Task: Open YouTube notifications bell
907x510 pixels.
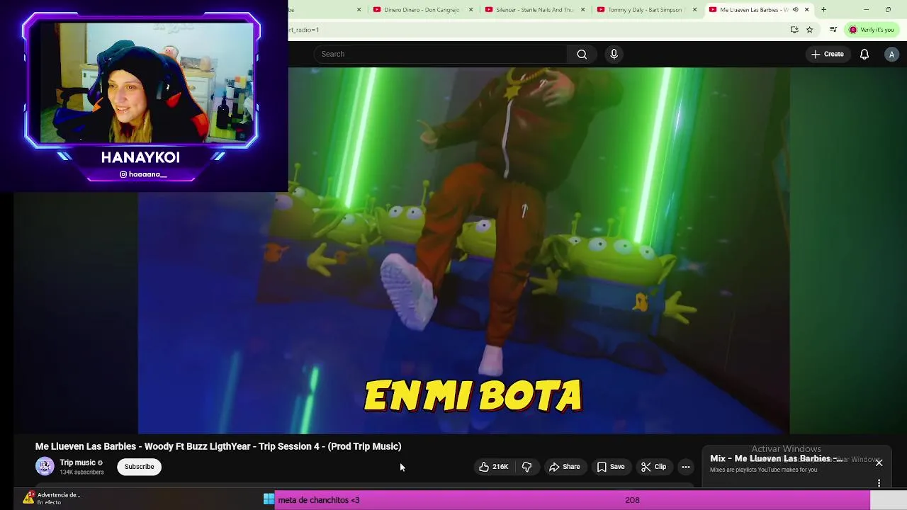Action: [x=864, y=54]
